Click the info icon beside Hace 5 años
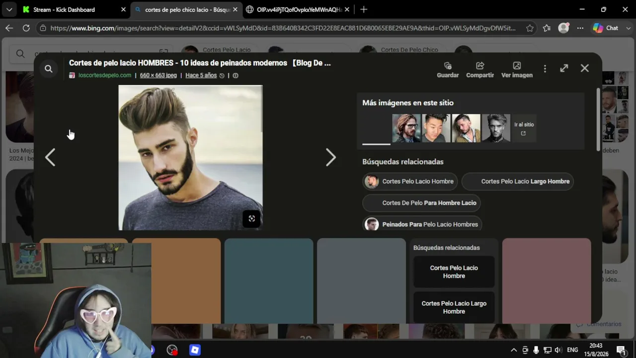The width and height of the screenshot is (636, 358). point(236,76)
